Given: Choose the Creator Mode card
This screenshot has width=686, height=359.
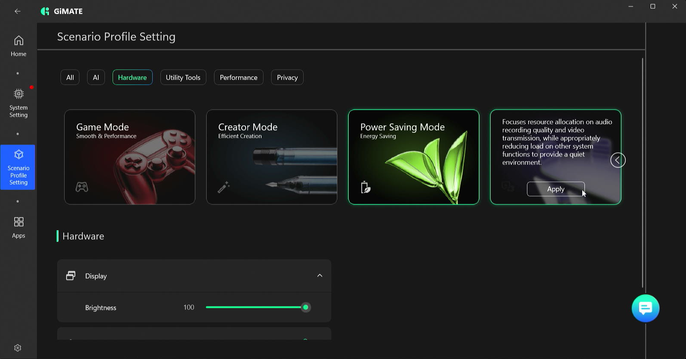Looking at the screenshot, I should point(272,157).
